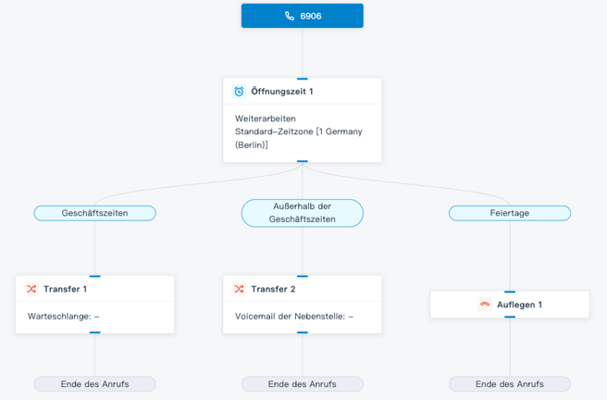The image size is (607, 400).
Task: Click the shuffle icon of Transfer 2
Action: [239, 289]
